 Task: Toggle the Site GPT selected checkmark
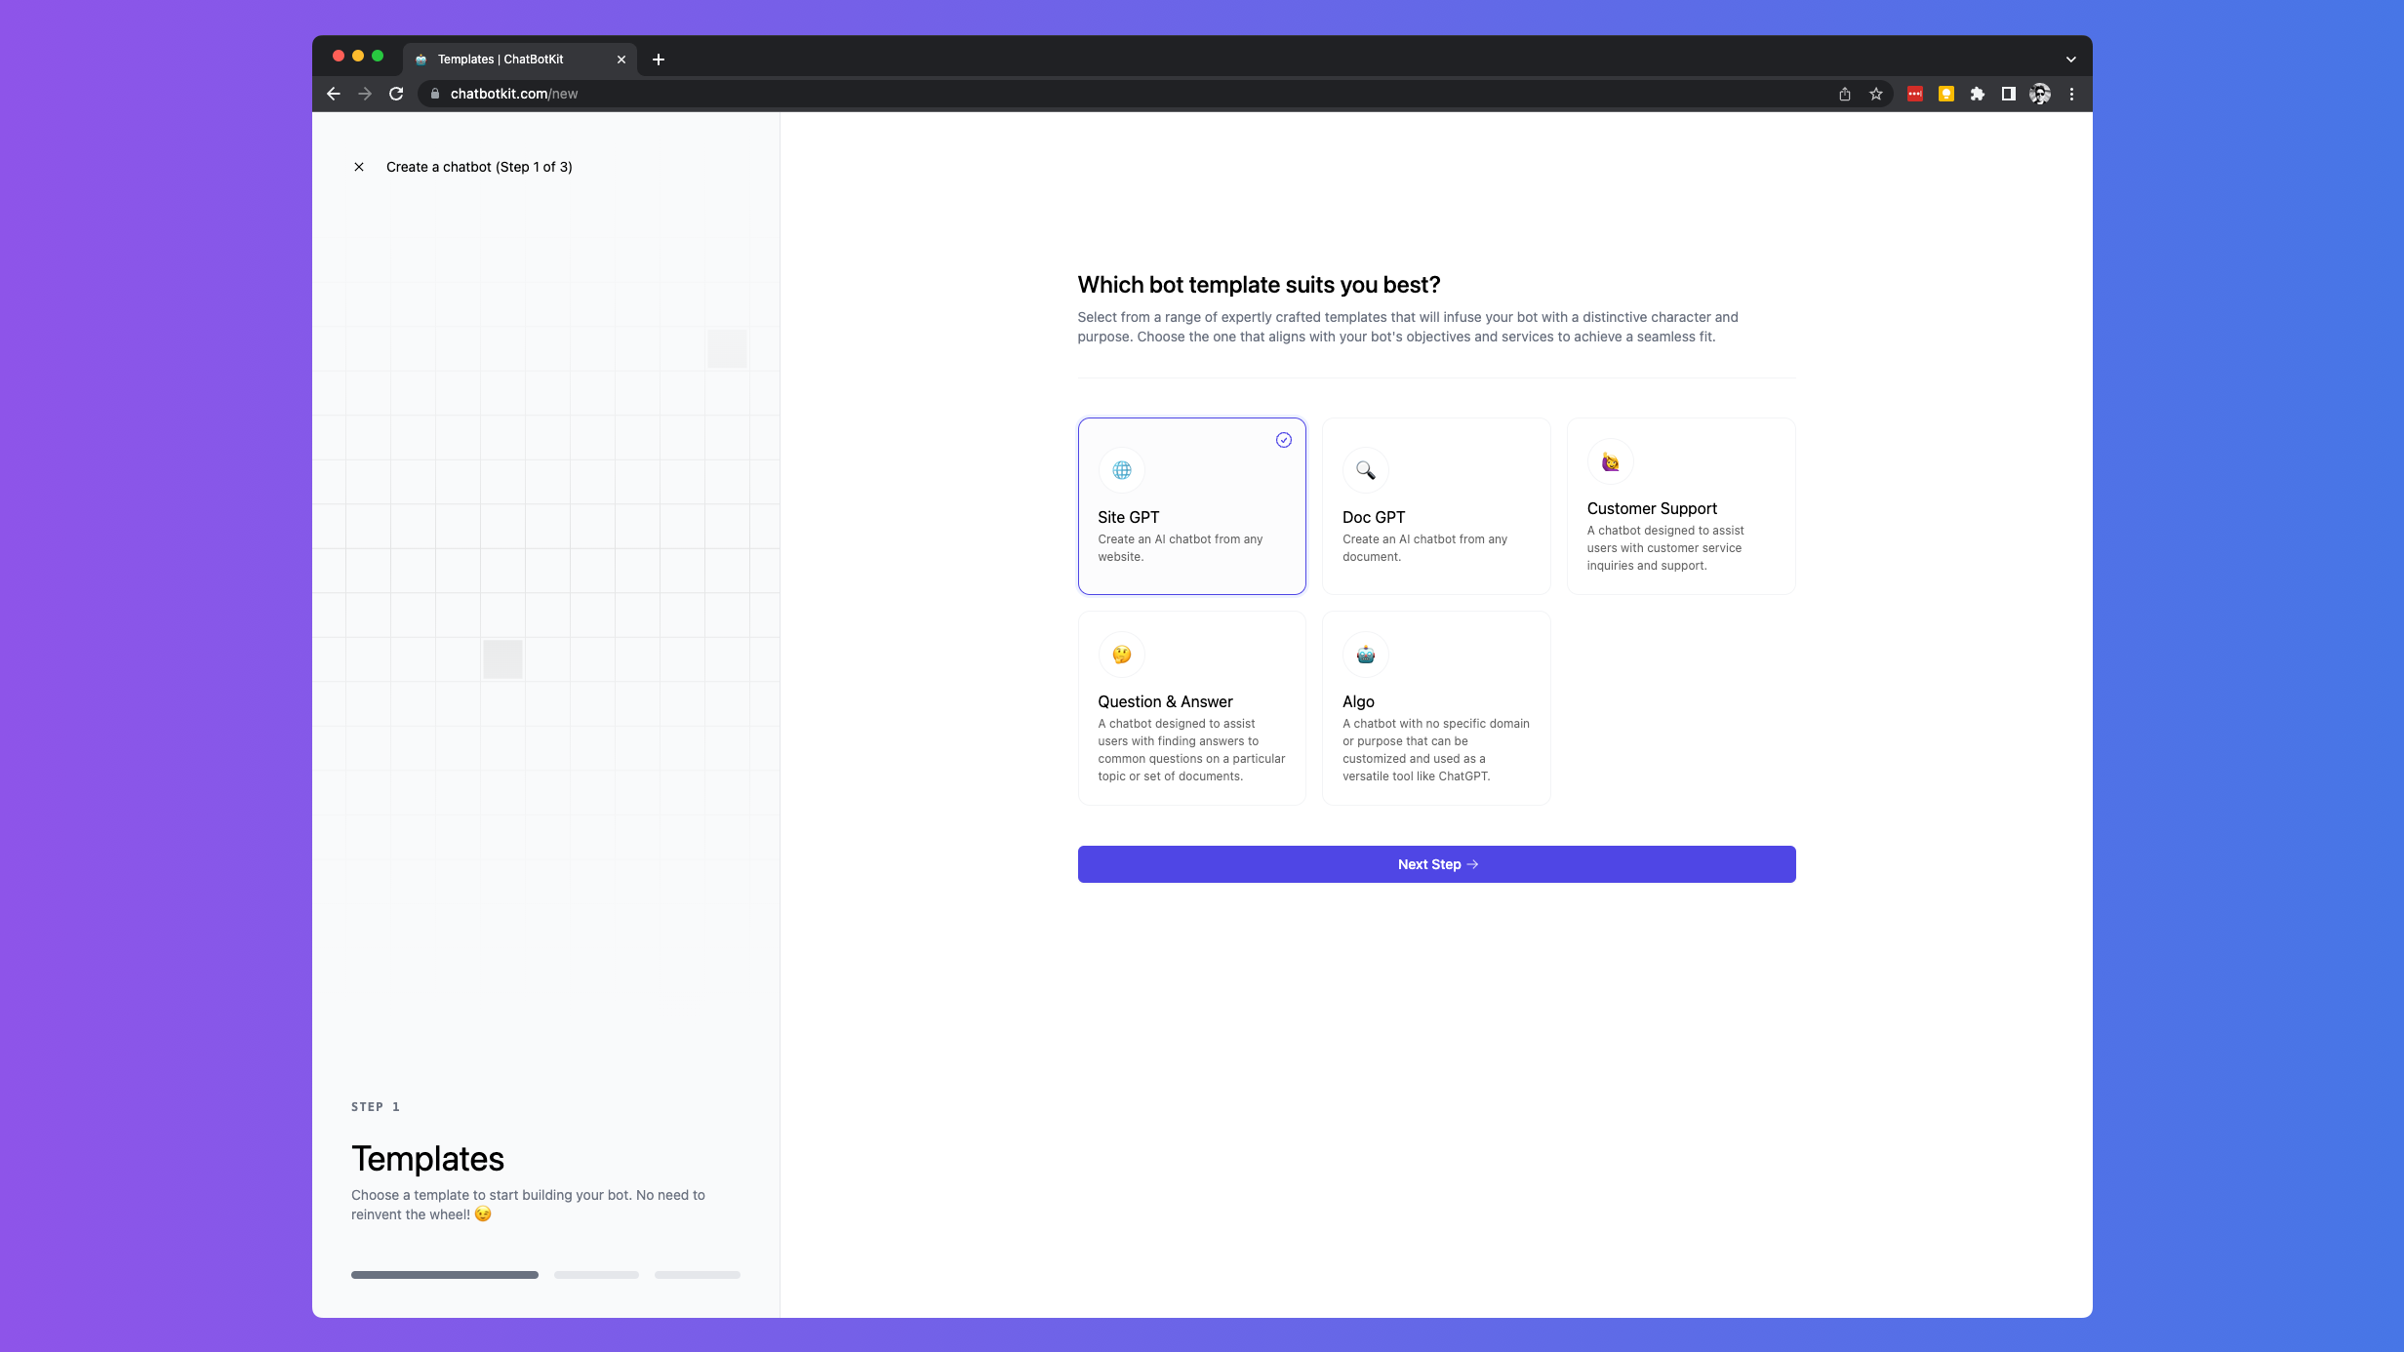tap(1284, 440)
